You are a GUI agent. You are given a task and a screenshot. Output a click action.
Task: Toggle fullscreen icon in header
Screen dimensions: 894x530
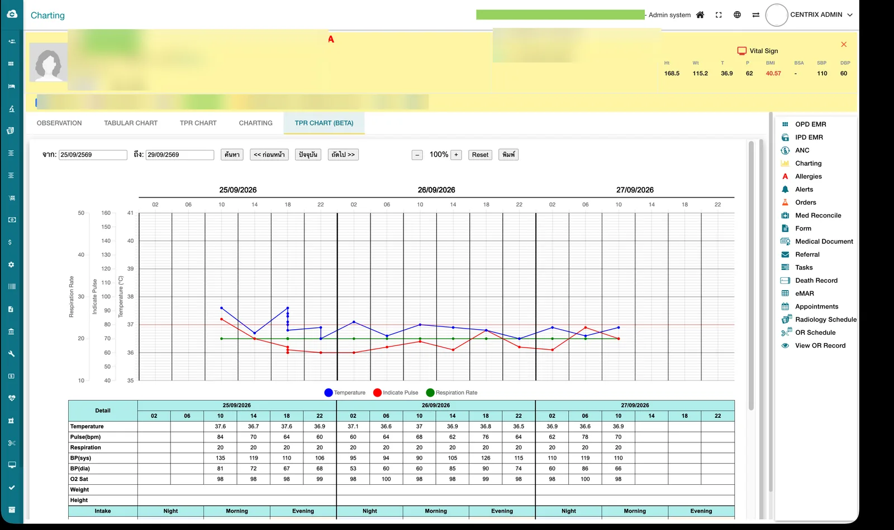click(719, 15)
